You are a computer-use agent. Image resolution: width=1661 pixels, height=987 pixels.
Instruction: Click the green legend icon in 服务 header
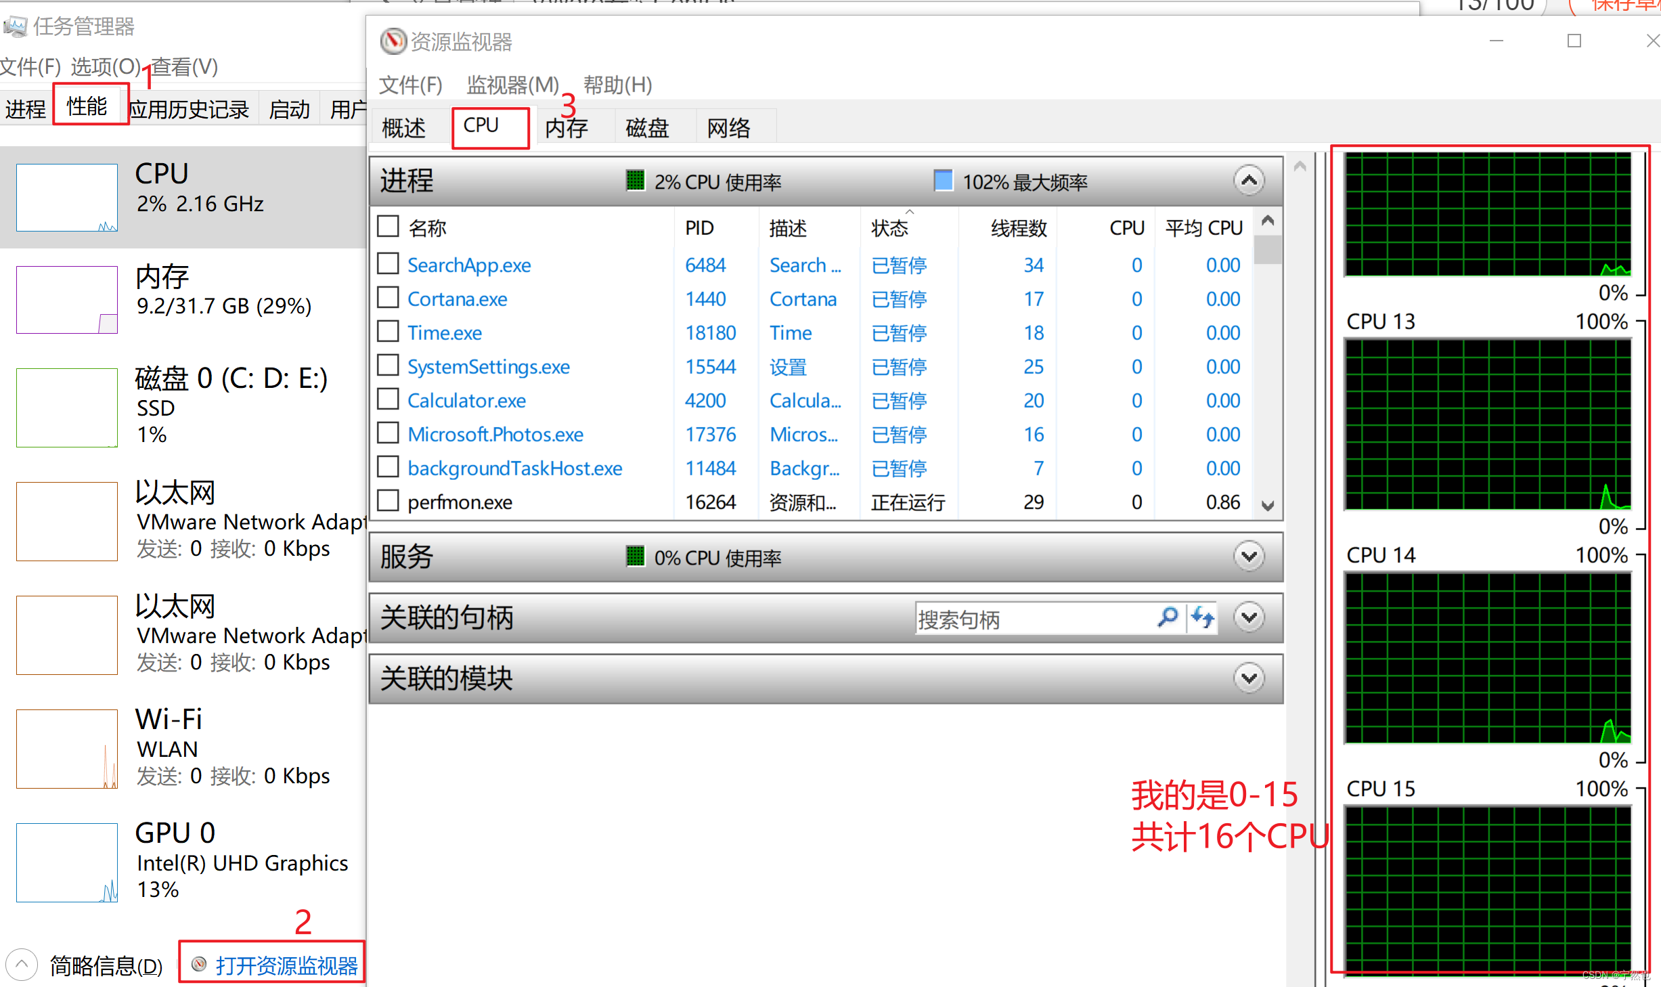[635, 556]
